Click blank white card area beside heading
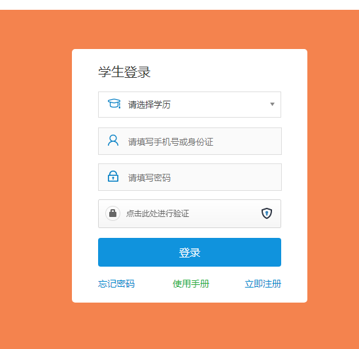 click(x=227, y=72)
